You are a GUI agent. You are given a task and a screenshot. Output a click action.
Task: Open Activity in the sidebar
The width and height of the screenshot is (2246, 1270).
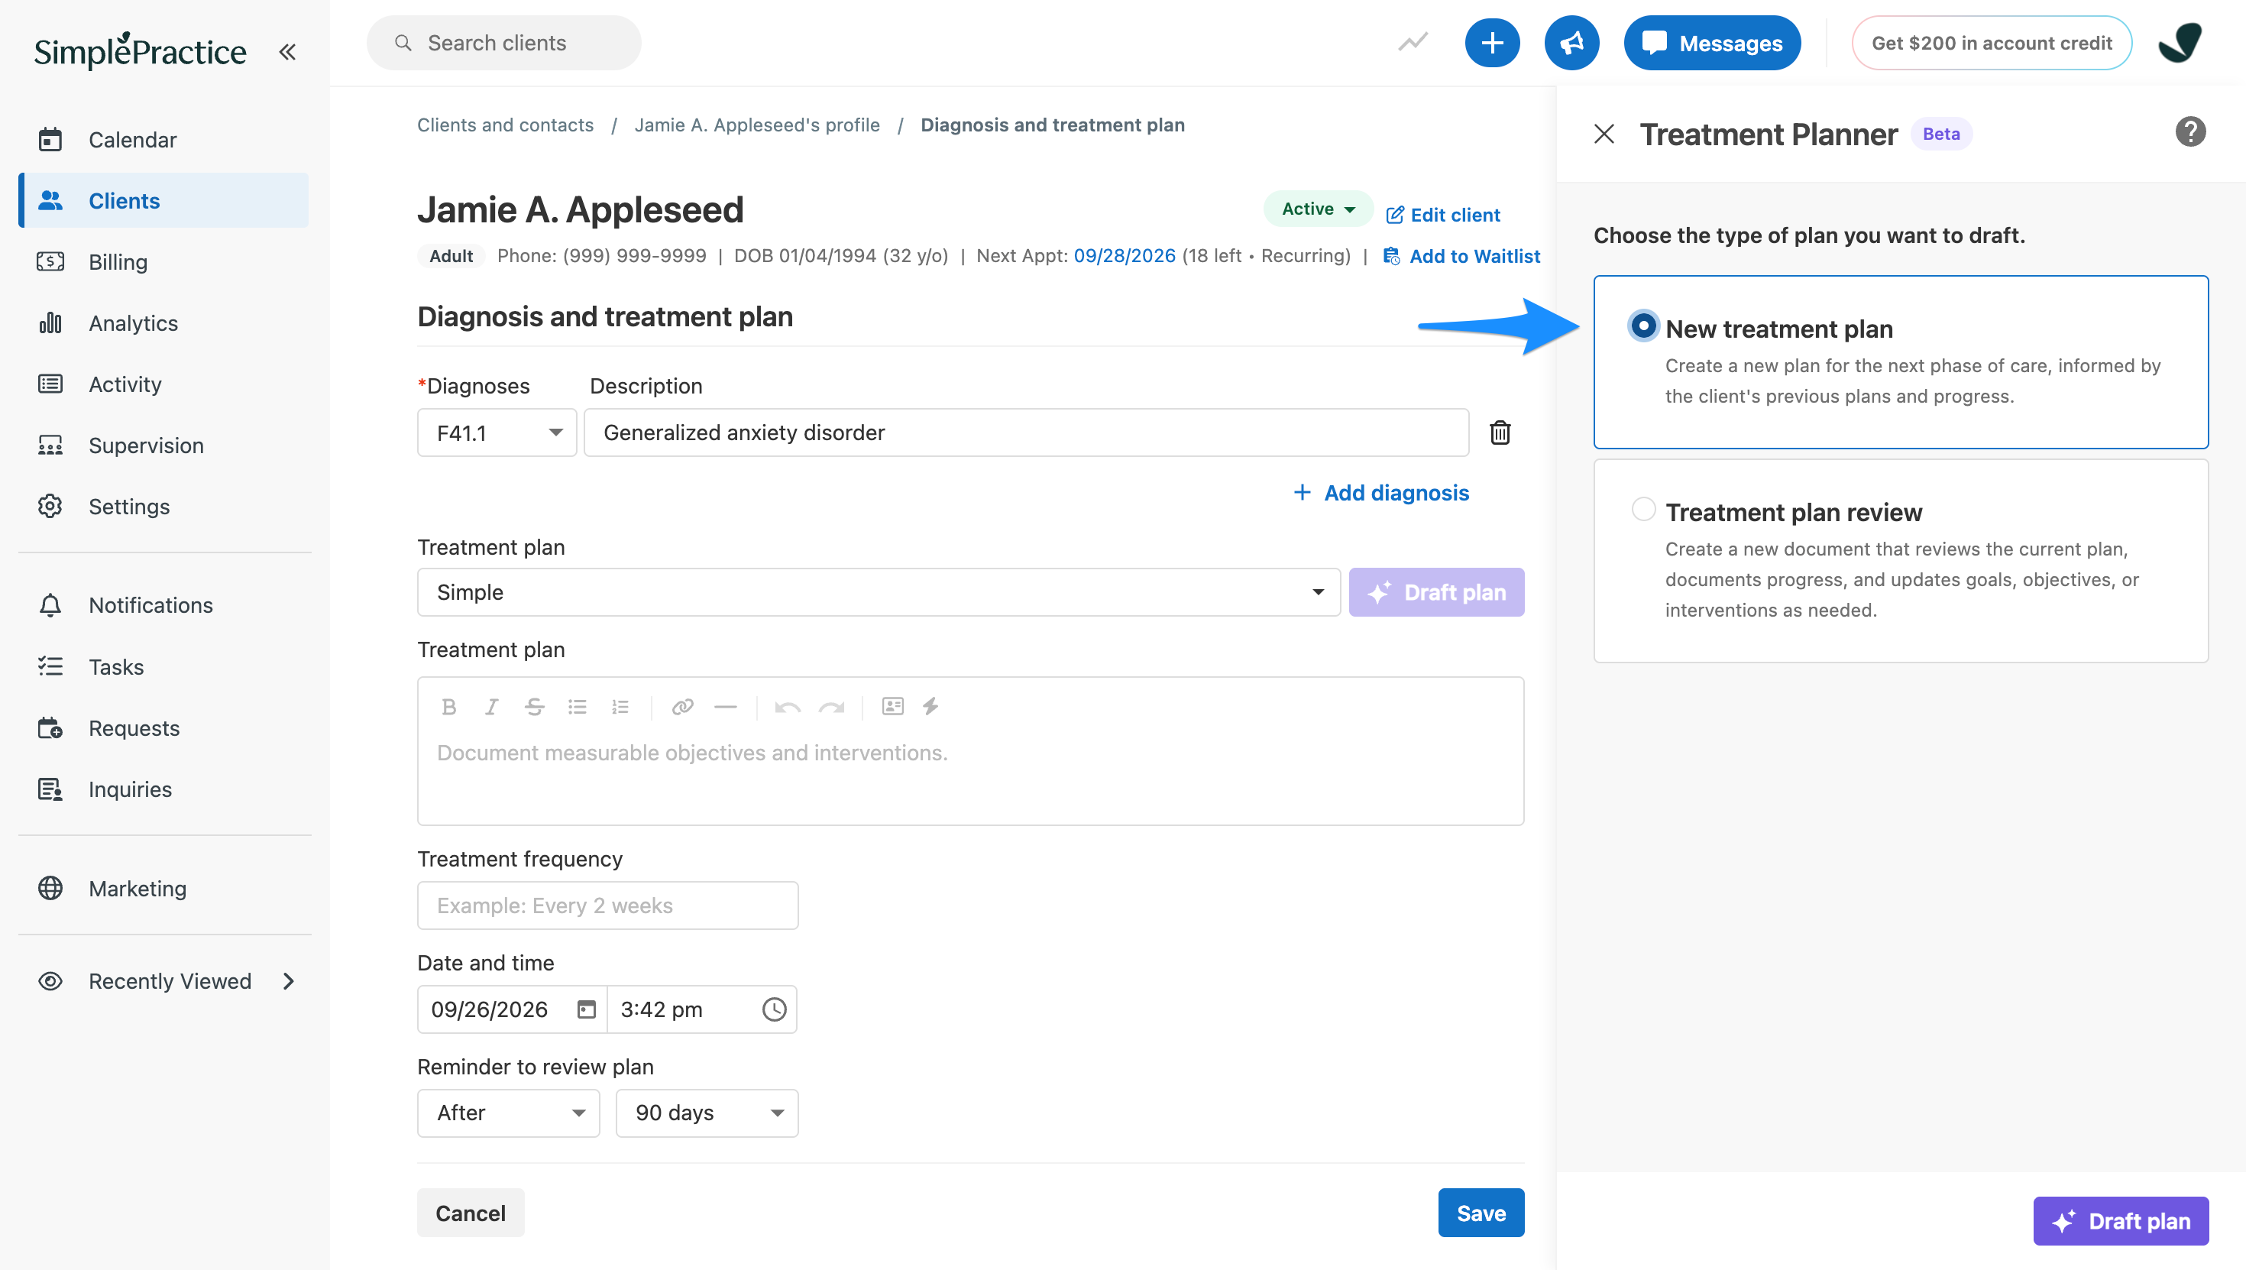point(164,384)
